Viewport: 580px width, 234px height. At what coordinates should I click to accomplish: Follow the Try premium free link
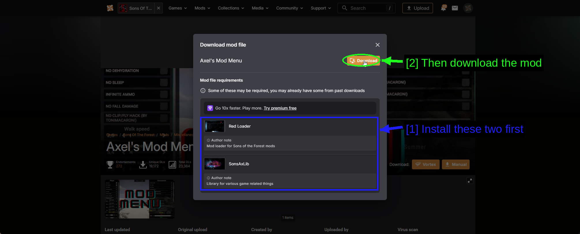pos(280,108)
